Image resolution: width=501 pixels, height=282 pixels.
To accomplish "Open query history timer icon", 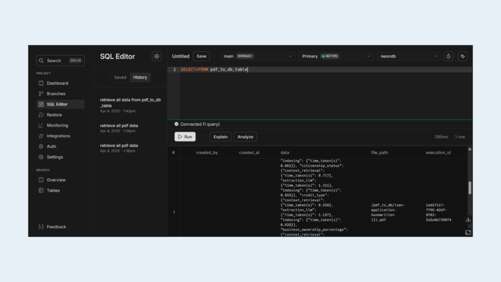I will (x=448, y=56).
